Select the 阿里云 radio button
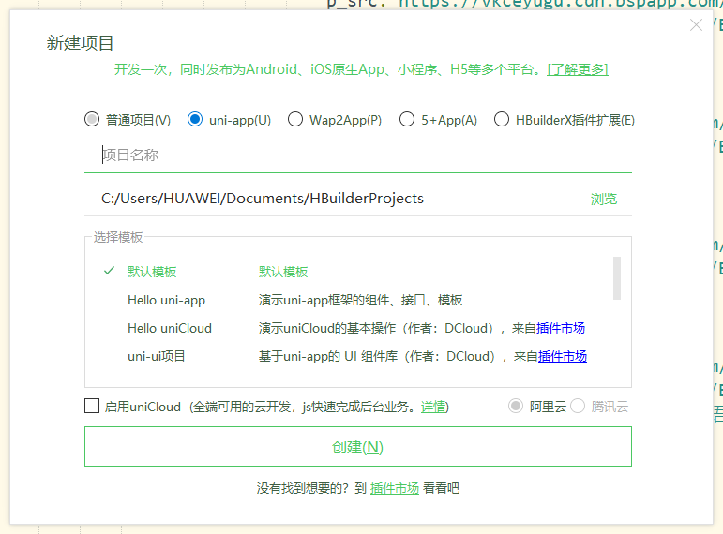Image resolution: width=723 pixels, height=534 pixels. pyautogui.click(x=516, y=406)
